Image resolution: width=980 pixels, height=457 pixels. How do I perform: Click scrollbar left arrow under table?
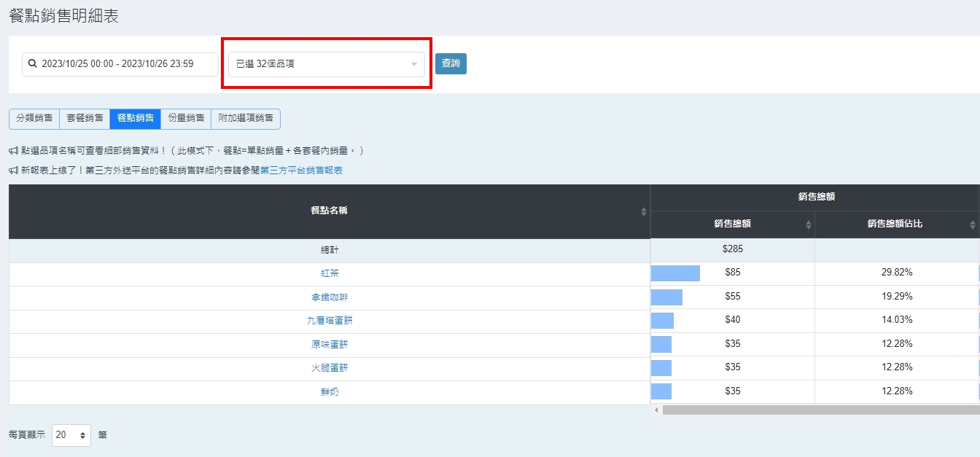pos(656,410)
